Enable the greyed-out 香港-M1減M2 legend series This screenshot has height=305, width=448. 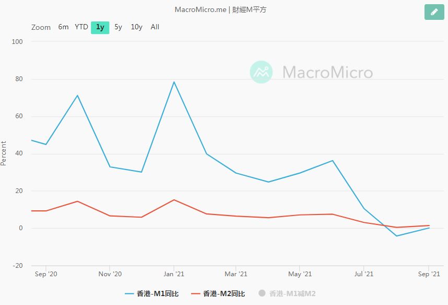click(x=287, y=293)
